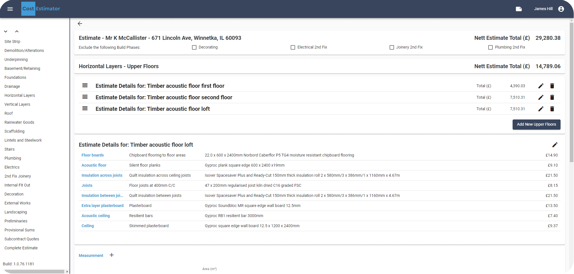The width and height of the screenshot is (574, 274).
Task: Open the hamburger navigation menu
Action: point(10,9)
